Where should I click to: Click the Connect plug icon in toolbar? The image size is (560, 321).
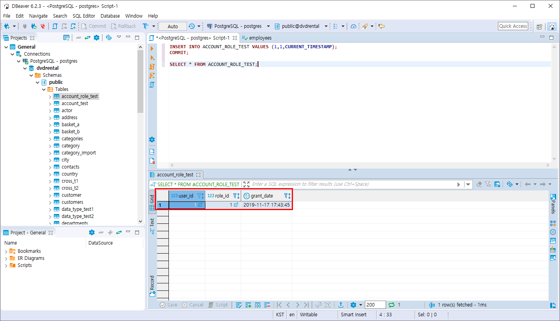25,26
